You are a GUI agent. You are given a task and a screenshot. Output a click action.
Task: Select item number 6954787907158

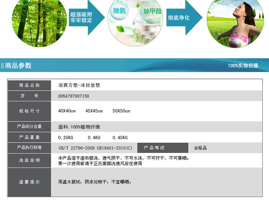pos(74,96)
